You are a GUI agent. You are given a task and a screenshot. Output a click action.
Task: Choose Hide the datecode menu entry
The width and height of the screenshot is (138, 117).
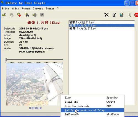click(92, 106)
